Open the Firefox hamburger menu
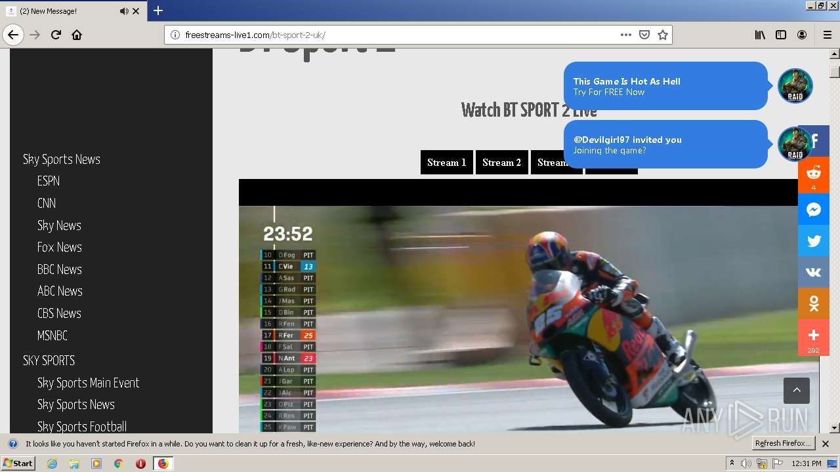The height and width of the screenshot is (472, 840). [x=827, y=35]
